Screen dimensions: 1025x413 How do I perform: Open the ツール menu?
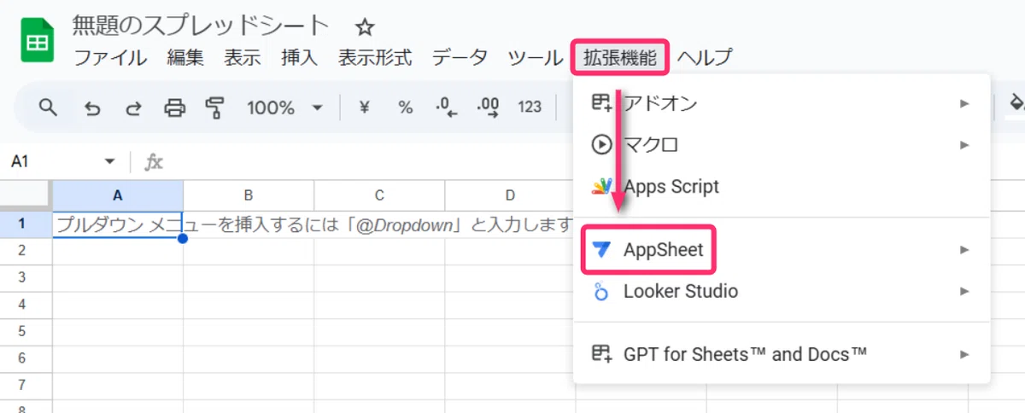pyautogui.click(x=535, y=58)
